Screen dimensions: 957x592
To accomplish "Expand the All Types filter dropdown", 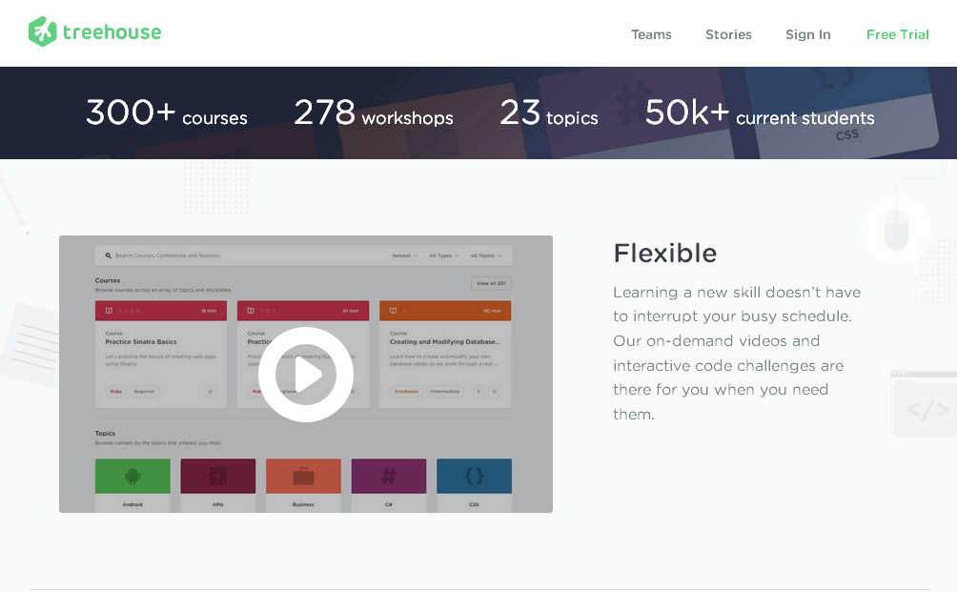I will 443,255.
